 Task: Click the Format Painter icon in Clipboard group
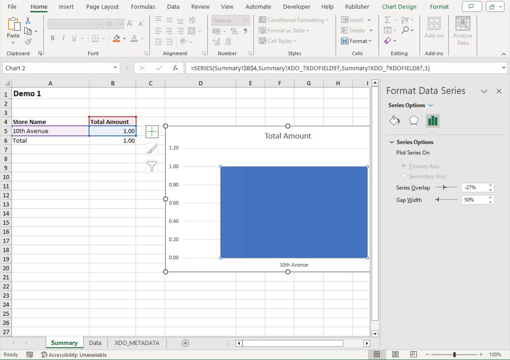coord(27,41)
